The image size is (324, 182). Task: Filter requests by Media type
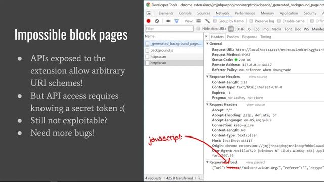(276, 29)
